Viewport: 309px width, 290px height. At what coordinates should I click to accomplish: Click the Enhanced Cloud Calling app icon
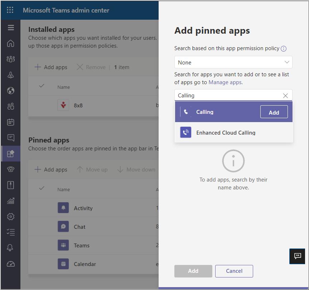point(185,132)
